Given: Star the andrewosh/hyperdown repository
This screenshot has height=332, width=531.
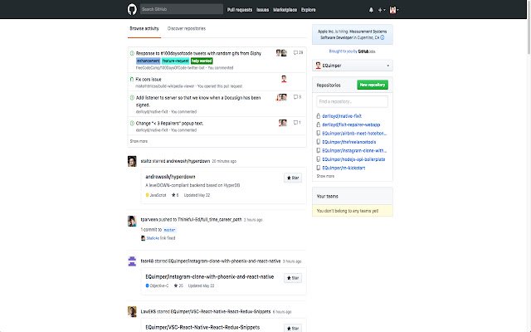Looking at the screenshot, I should 292,178.
